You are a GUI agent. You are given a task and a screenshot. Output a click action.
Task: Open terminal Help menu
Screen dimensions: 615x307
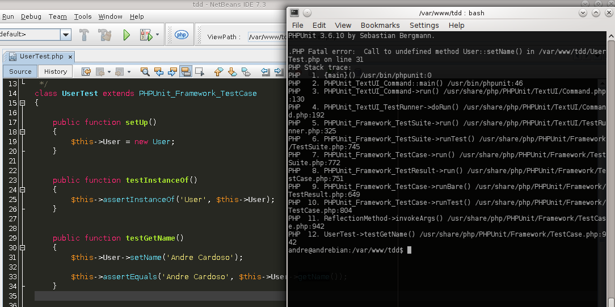pos(457,25)
